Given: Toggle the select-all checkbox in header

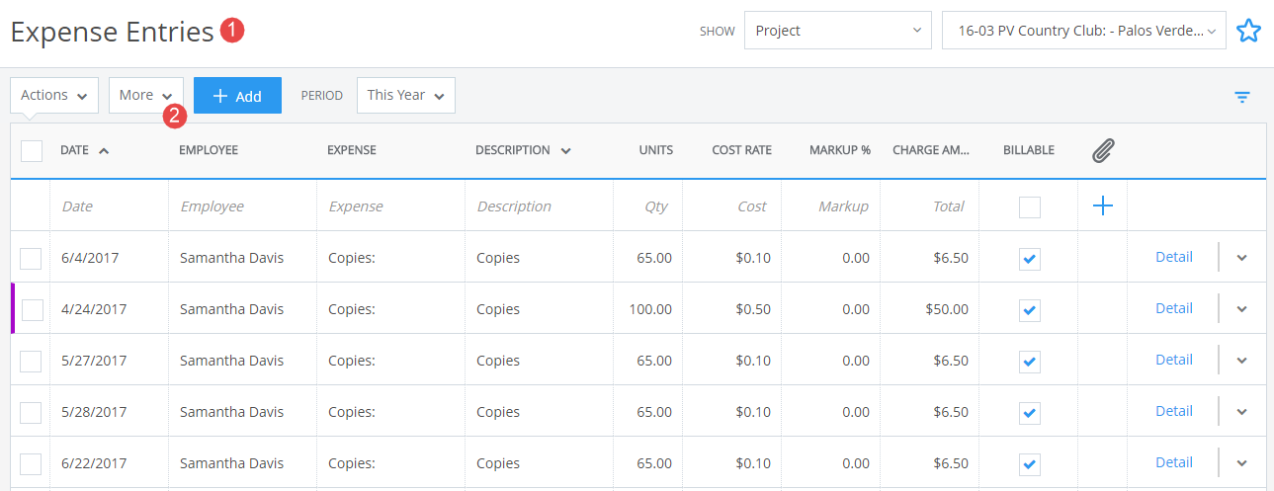Looking at the screenshot, I should [32, 151].
